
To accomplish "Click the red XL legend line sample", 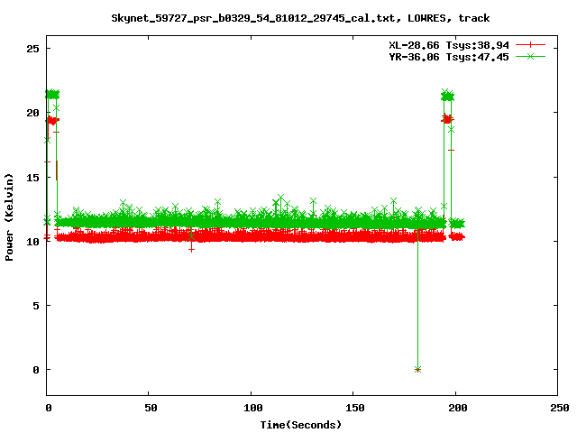I will 530,45.
